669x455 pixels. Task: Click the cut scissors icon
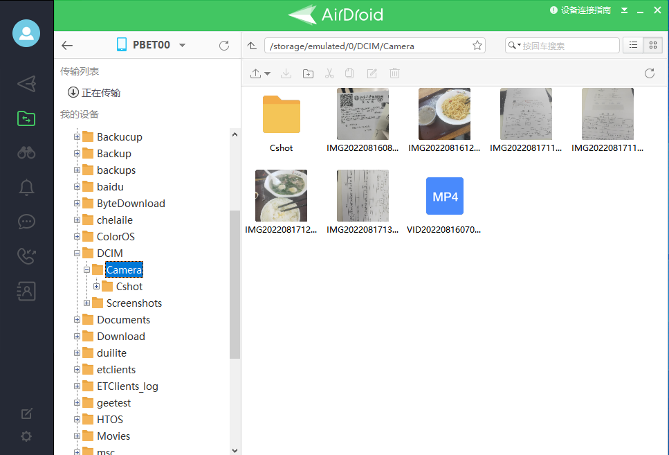point(329,73)
